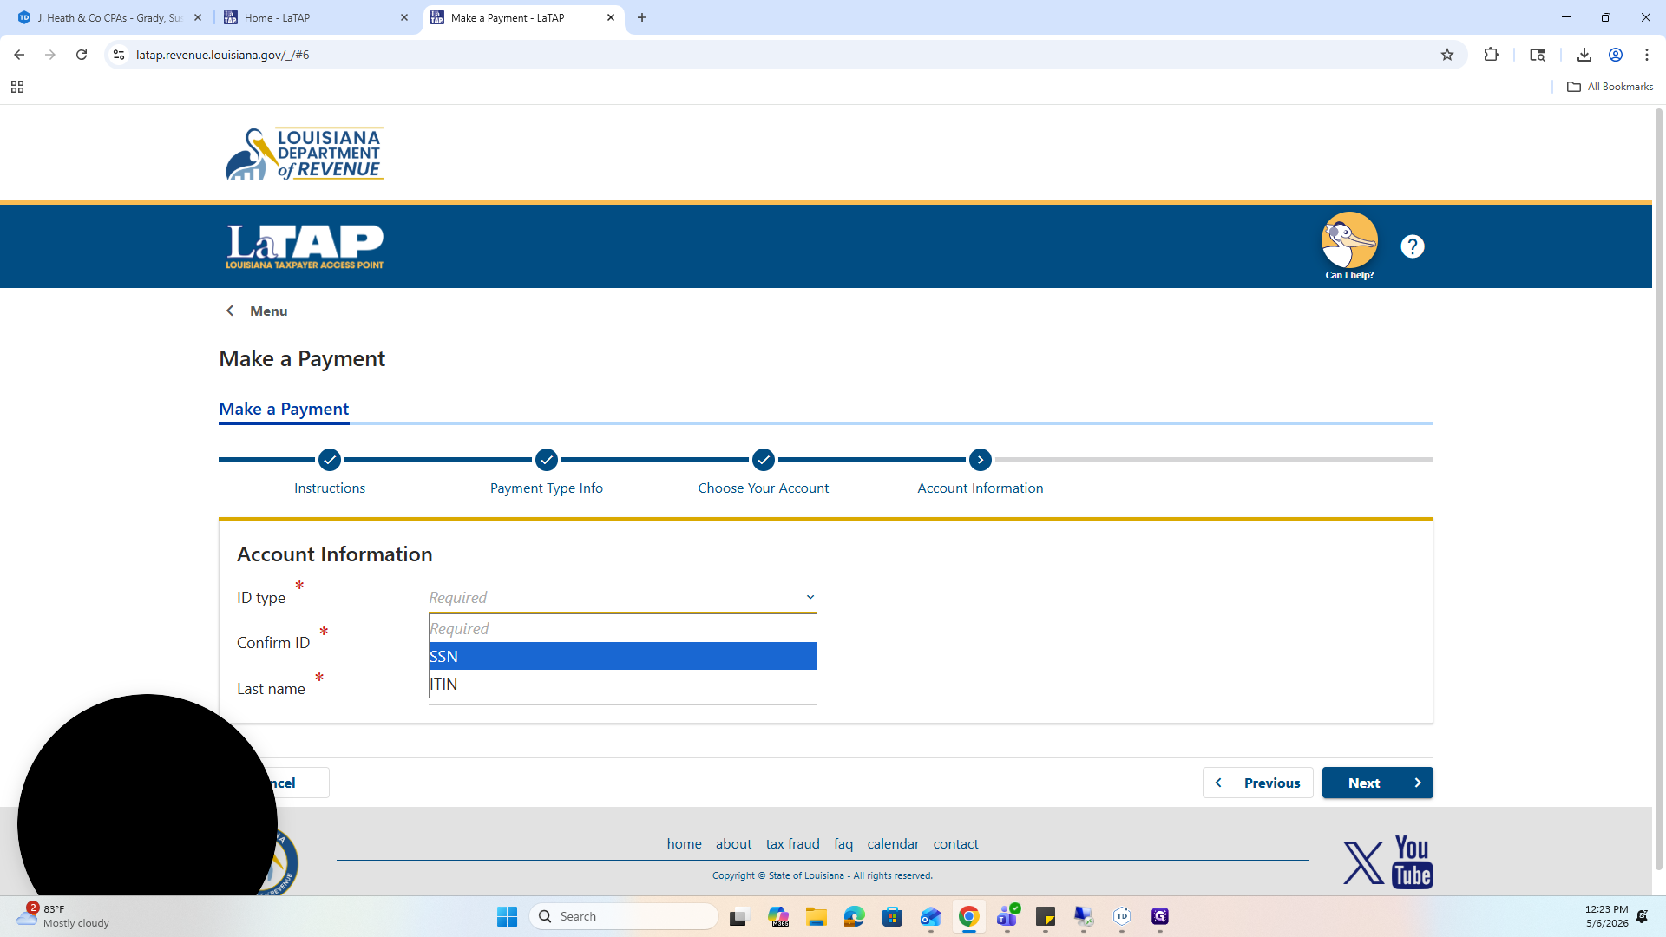The width and height of the screenshot is (1666, 937).
Task: Click the Payment Type Info step label
Action: pyautogui.click(x=547, y=488)
